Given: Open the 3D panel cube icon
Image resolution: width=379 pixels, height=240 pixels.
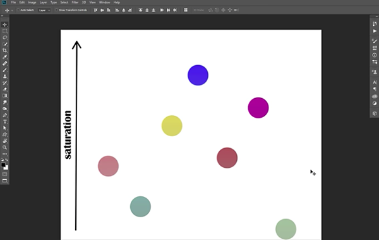Looking at the screenshot, I should coord(375,113).
